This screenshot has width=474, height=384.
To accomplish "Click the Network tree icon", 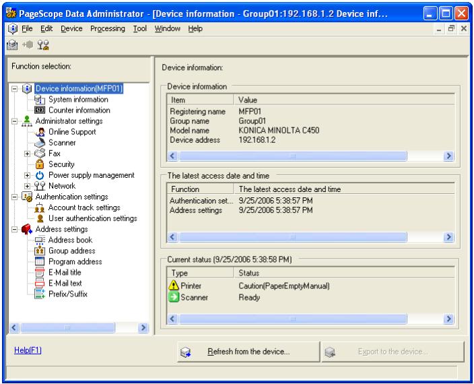I will 40,186.
